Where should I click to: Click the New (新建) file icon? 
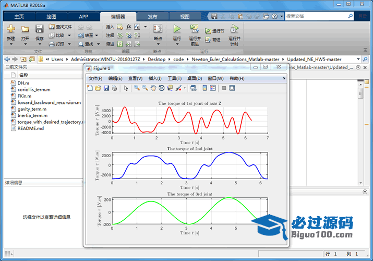click(x=11, y=29)
